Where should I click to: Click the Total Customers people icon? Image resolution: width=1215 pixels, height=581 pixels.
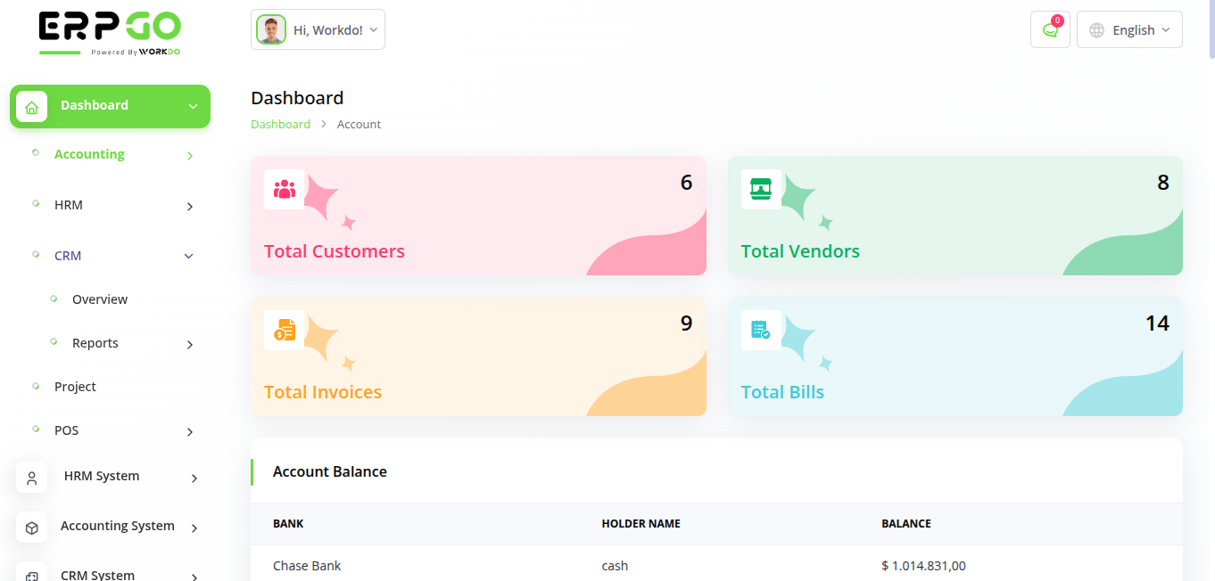tap(285, 189)
